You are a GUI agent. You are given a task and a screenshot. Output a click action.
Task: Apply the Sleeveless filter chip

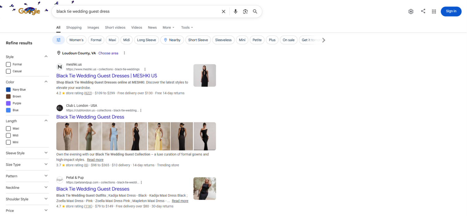[x=223, y=40]
